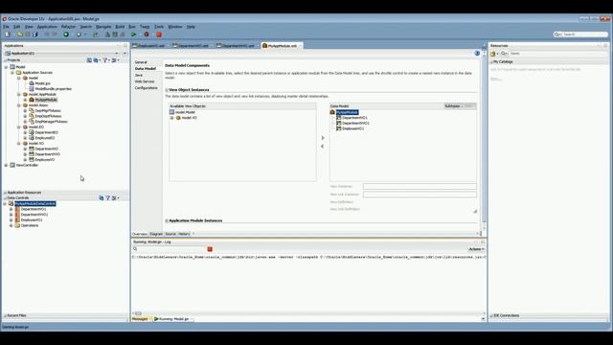This screenshot has width=613, height=345.
Task: Click the Save All toolbar icon
Action: coord(34,34)
